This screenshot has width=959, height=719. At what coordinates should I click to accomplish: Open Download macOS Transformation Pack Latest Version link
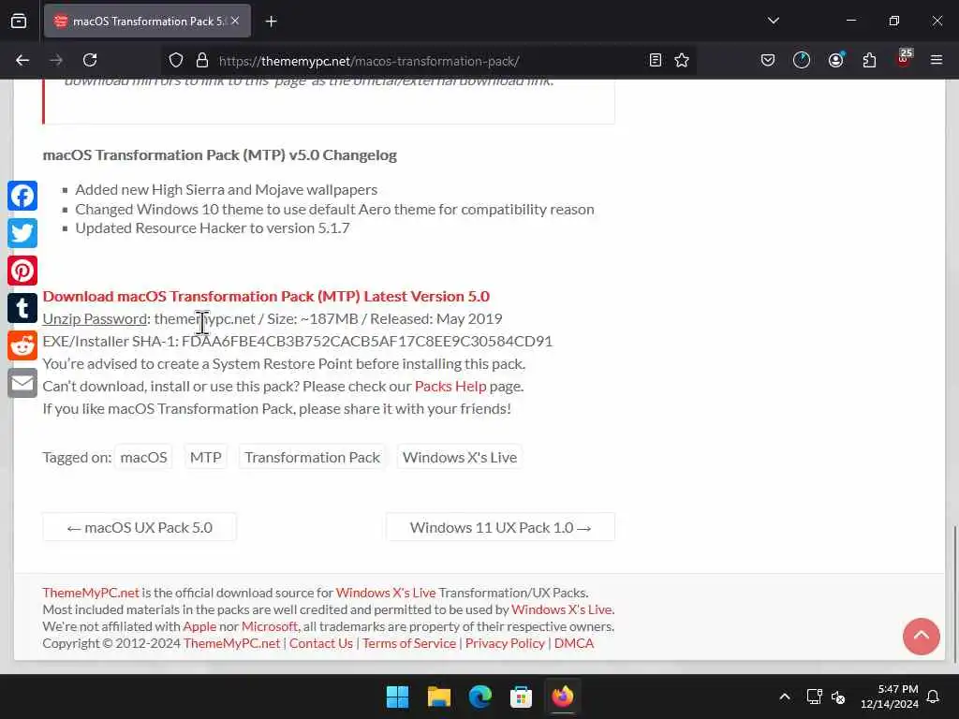click(266, 297)
